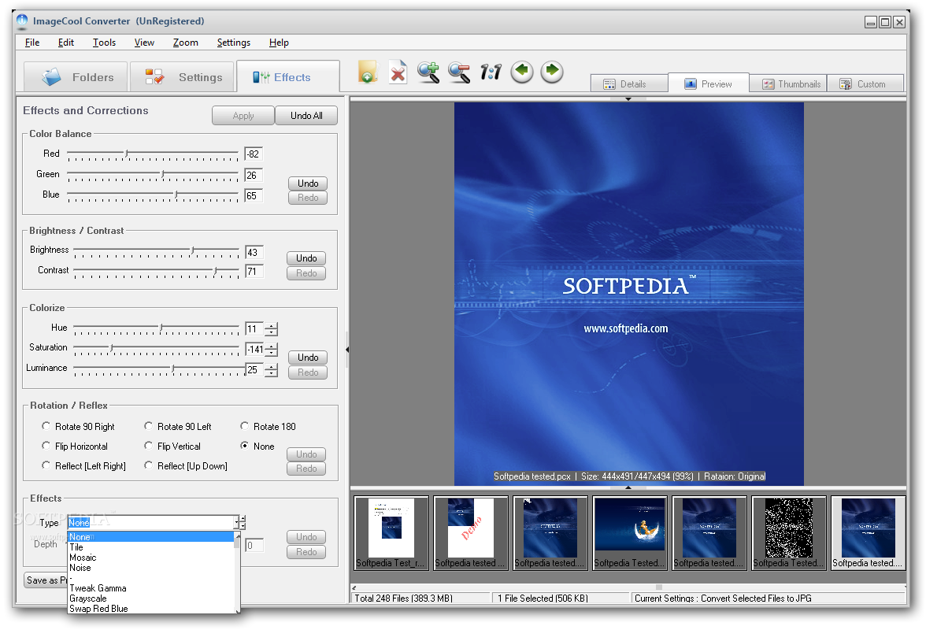Click Current Settings: Convert Selected Files to JPG
The image size is (926, 630).
[723, 598]
